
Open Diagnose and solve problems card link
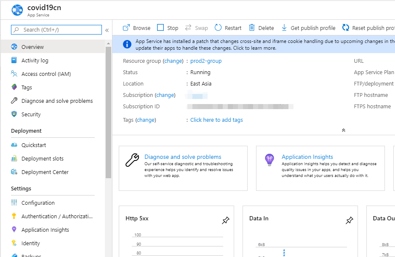click(183, 157)
